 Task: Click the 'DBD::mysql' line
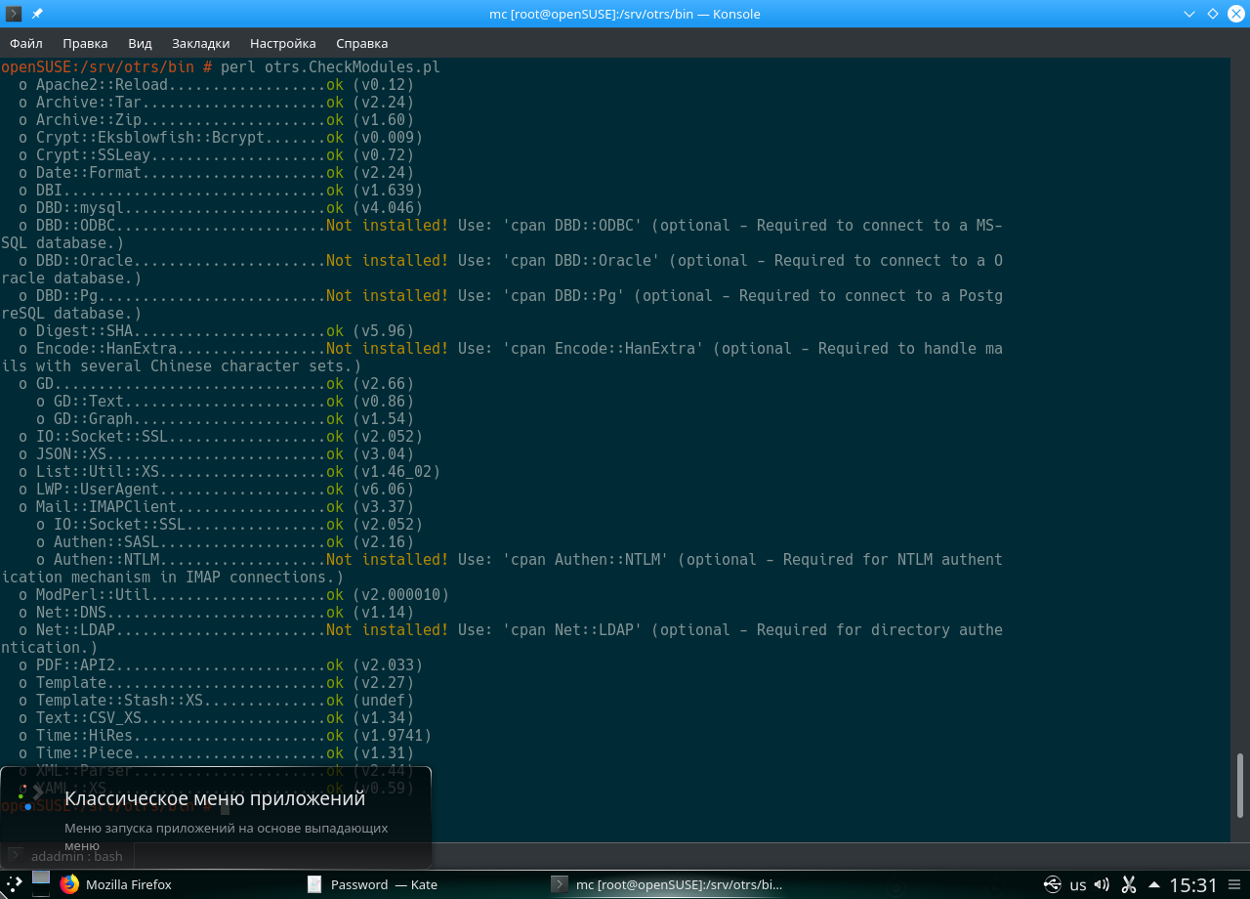click(221, 208)
